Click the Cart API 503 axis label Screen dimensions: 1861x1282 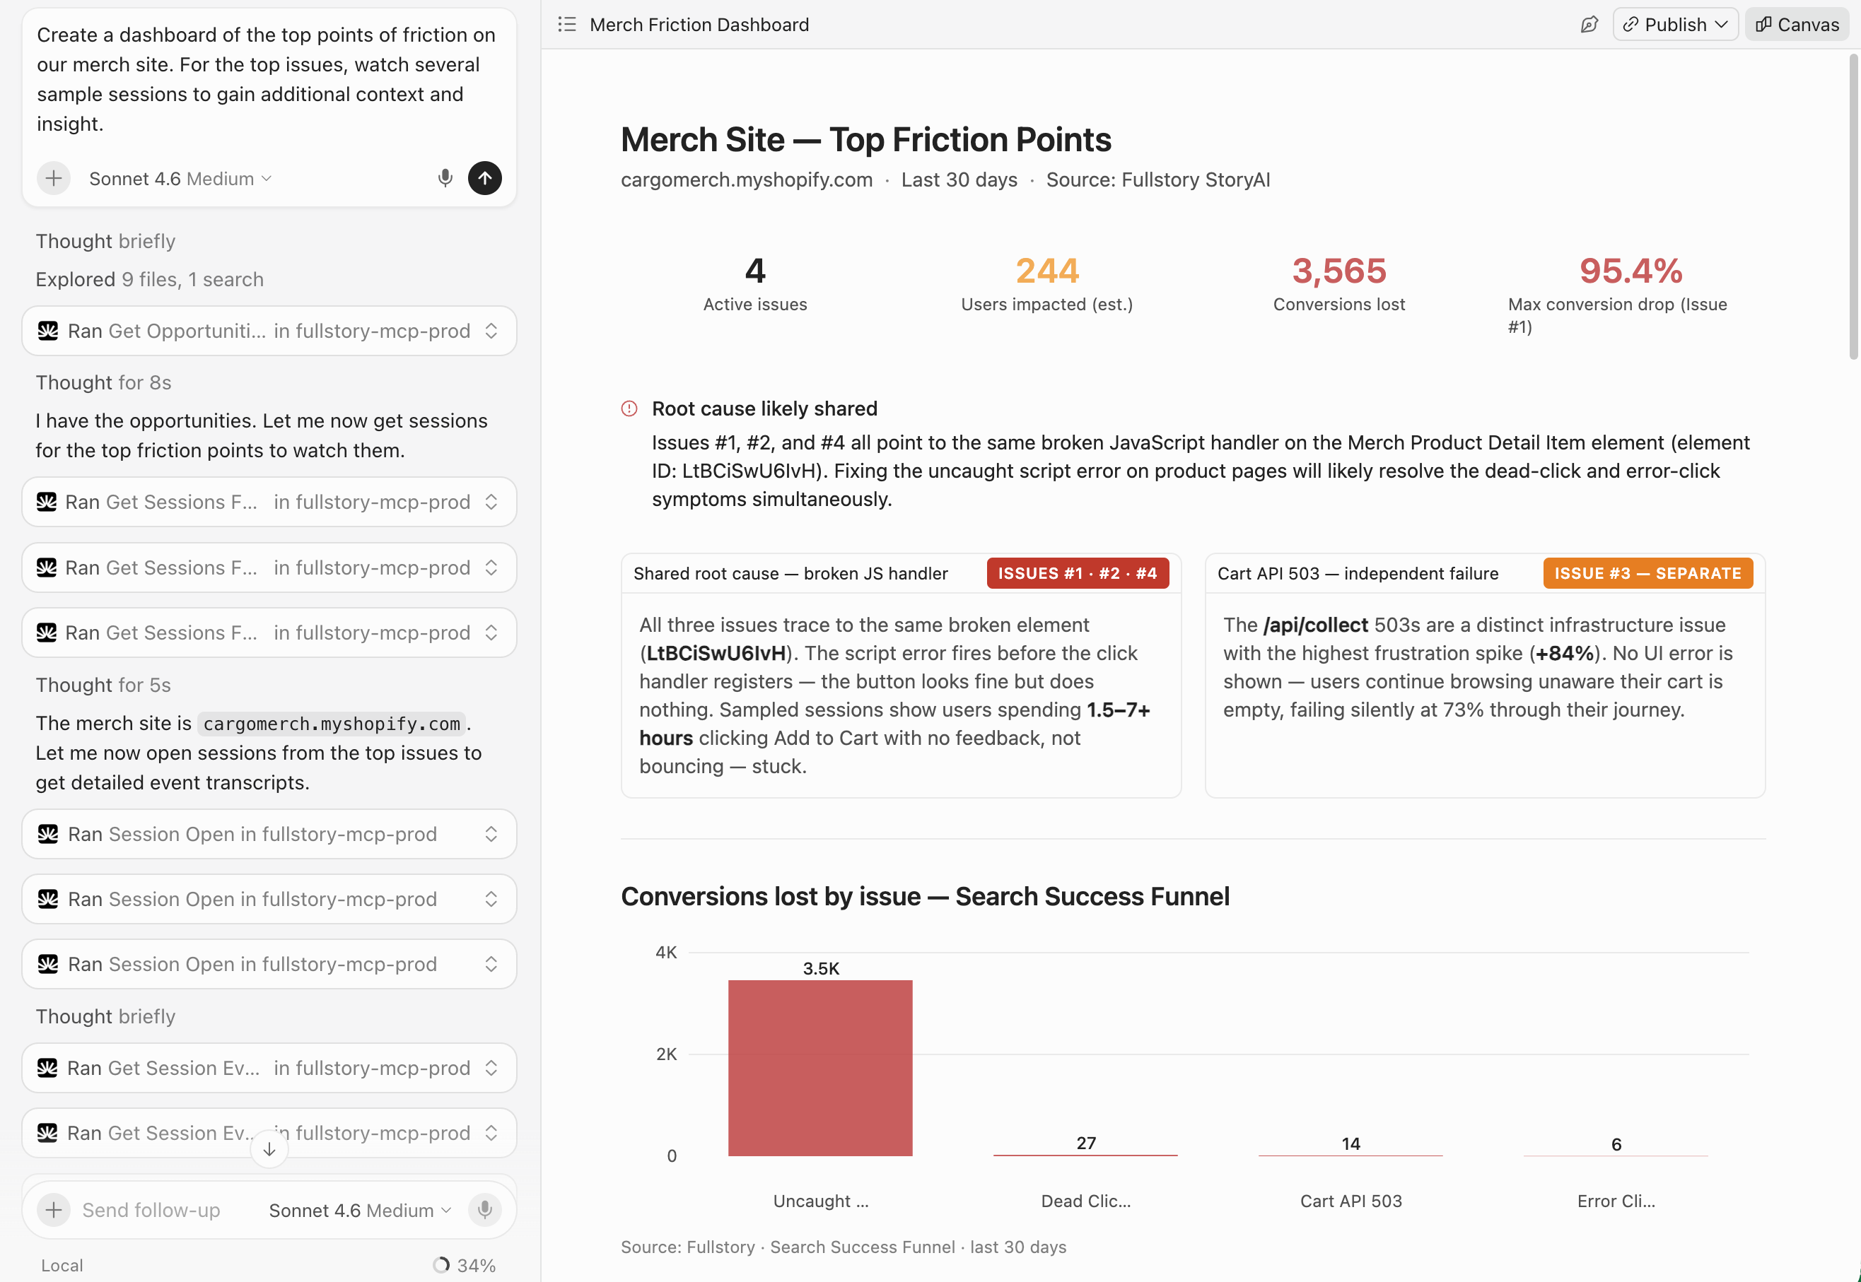click(x=1350, y=1201)
